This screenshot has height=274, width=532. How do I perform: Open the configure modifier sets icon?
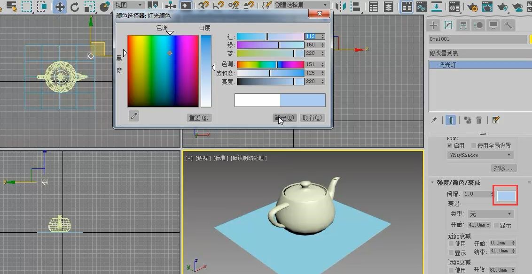[x=496, y=120]
